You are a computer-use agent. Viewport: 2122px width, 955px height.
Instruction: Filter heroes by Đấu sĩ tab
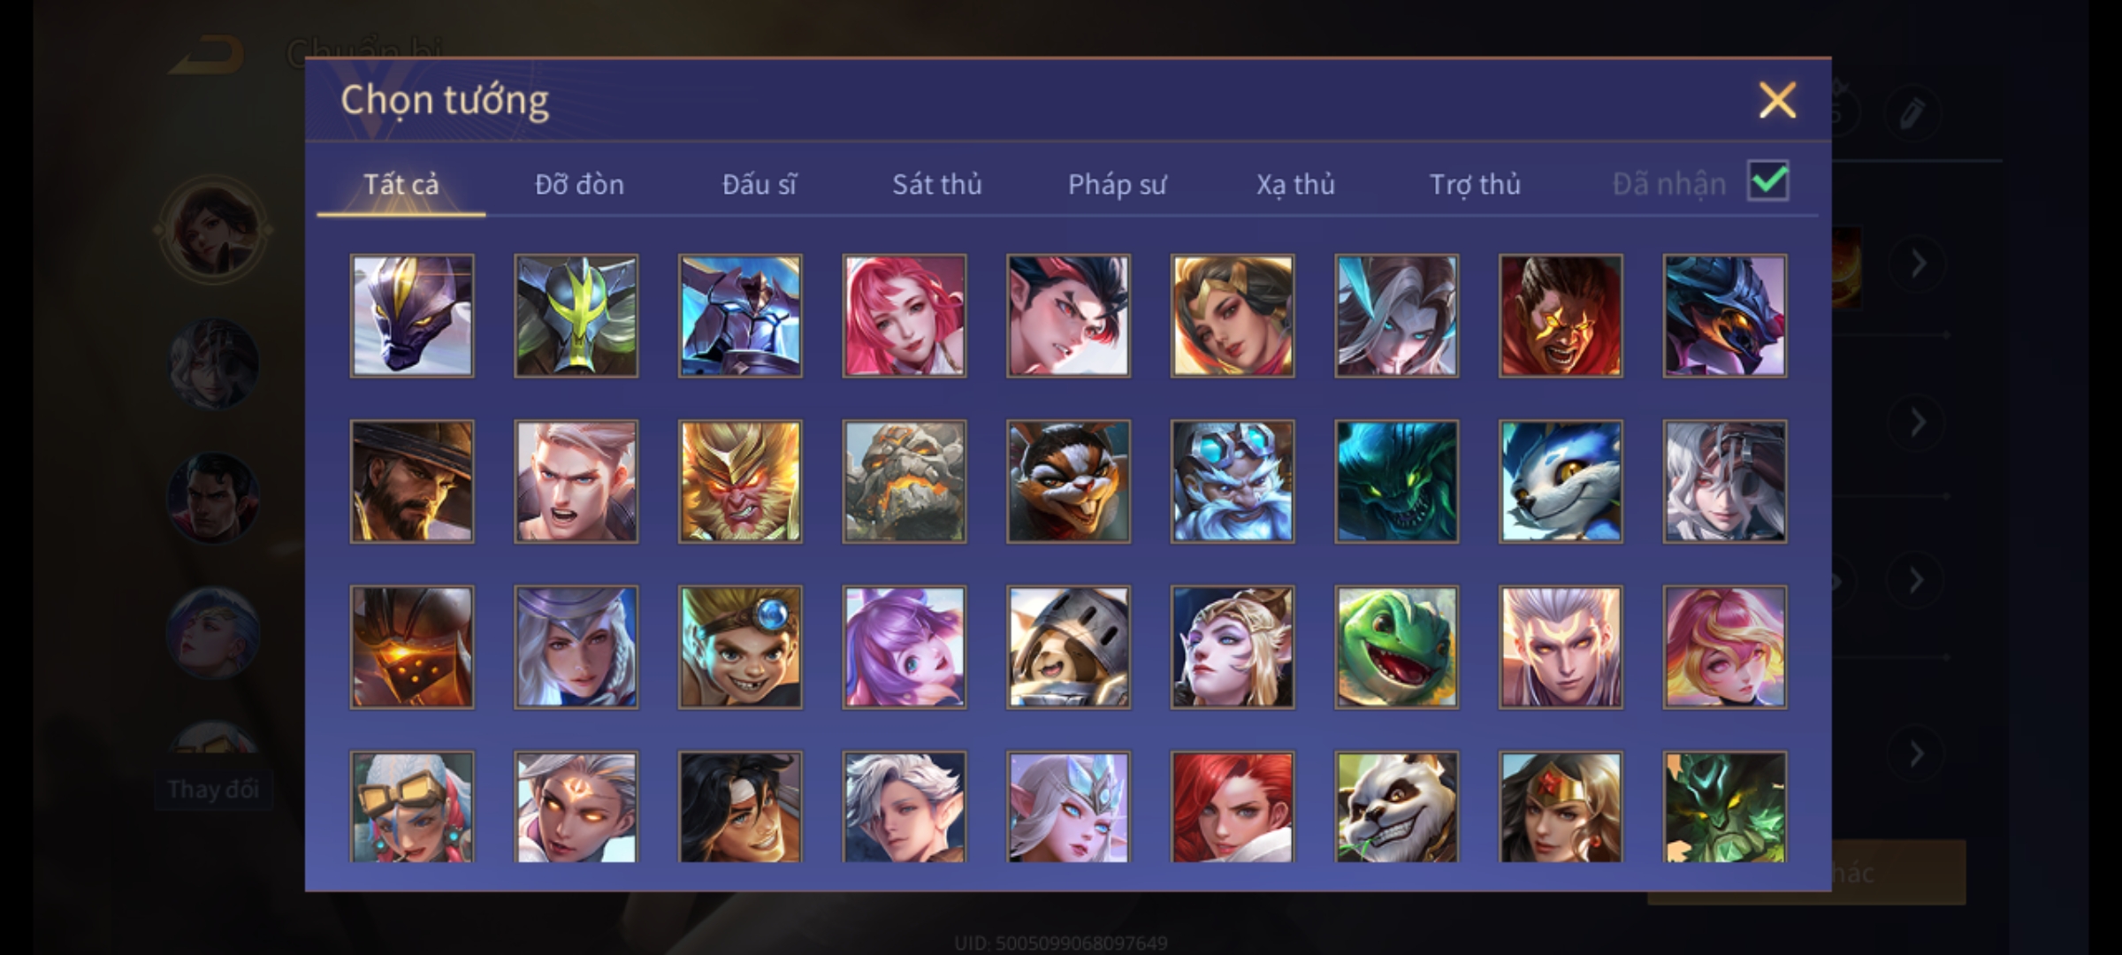(759, 184)
